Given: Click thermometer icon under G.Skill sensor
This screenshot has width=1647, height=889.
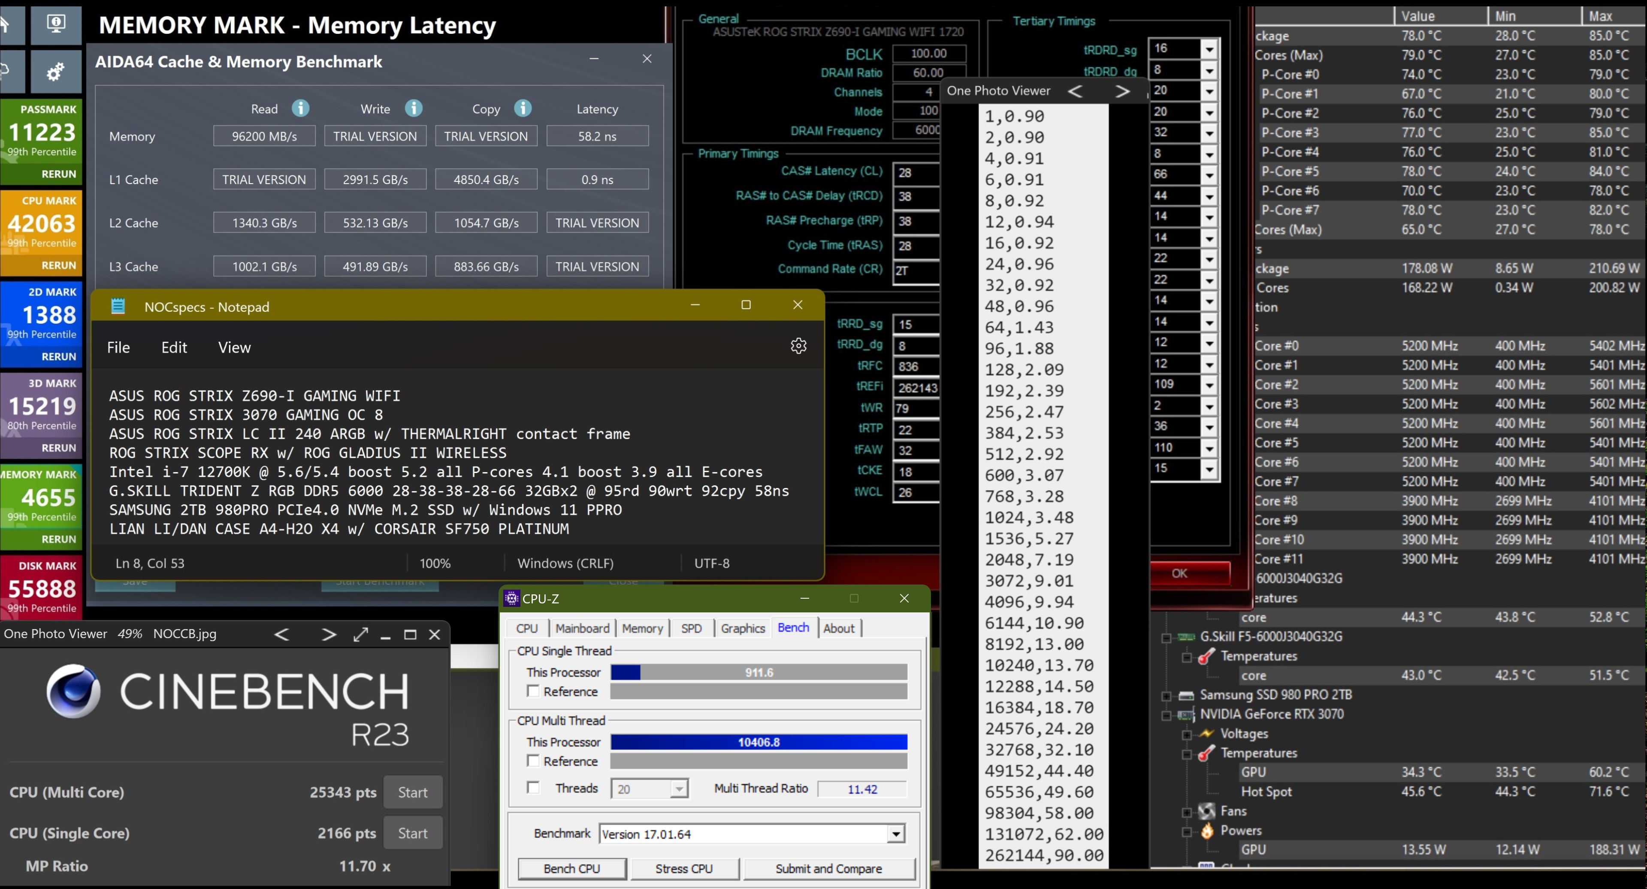Looking at the screenshot, I should tap(1206, 657).
